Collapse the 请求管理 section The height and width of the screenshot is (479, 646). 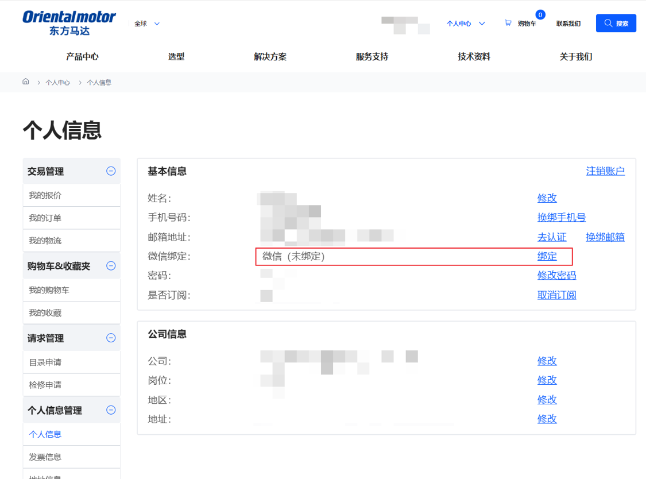(111, 338)
